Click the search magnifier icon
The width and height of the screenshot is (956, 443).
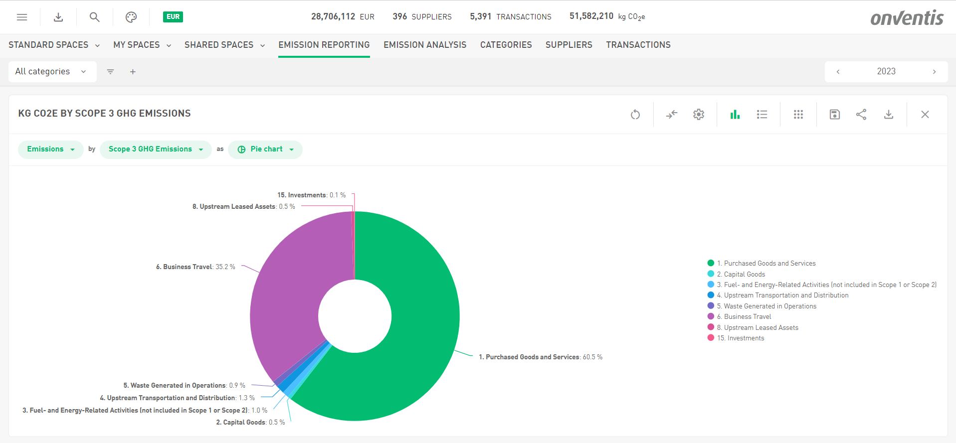[94, 17]
